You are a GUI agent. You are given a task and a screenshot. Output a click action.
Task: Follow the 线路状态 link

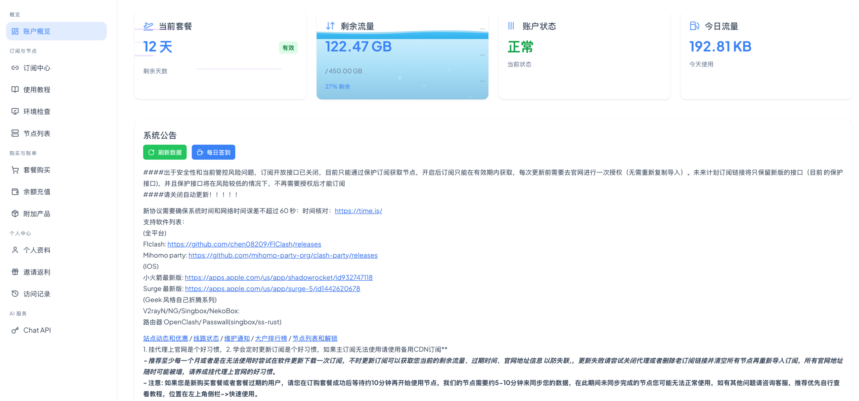206,339
